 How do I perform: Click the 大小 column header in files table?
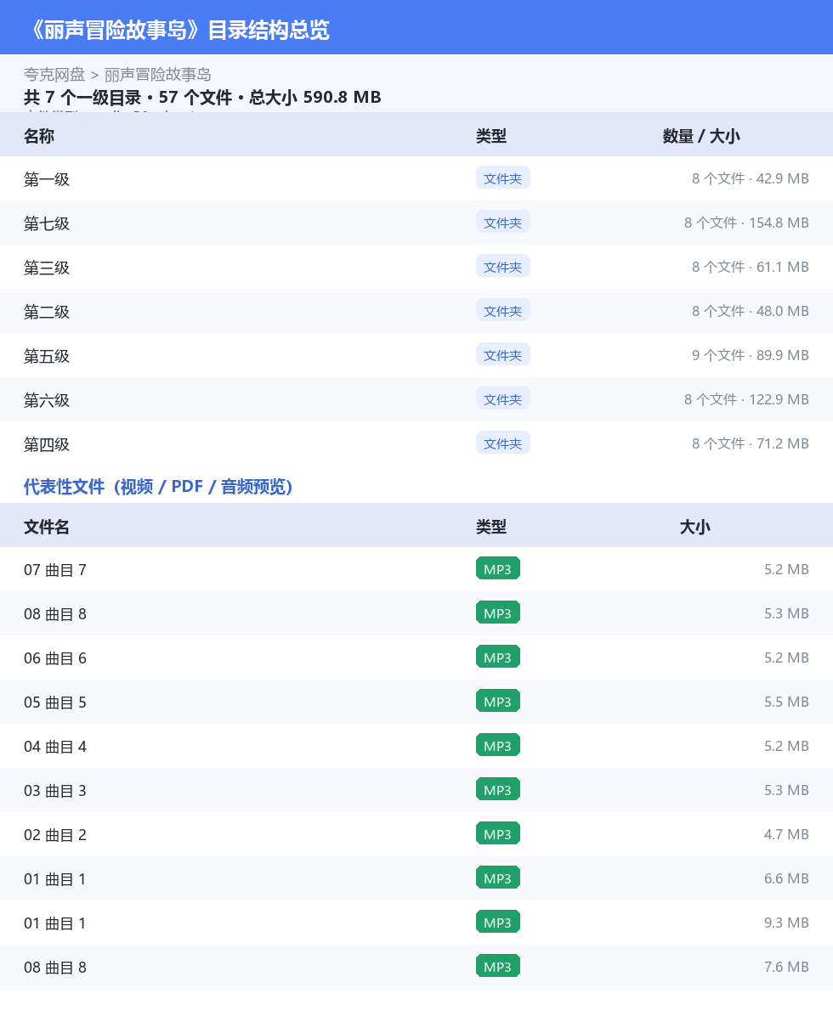694,526
